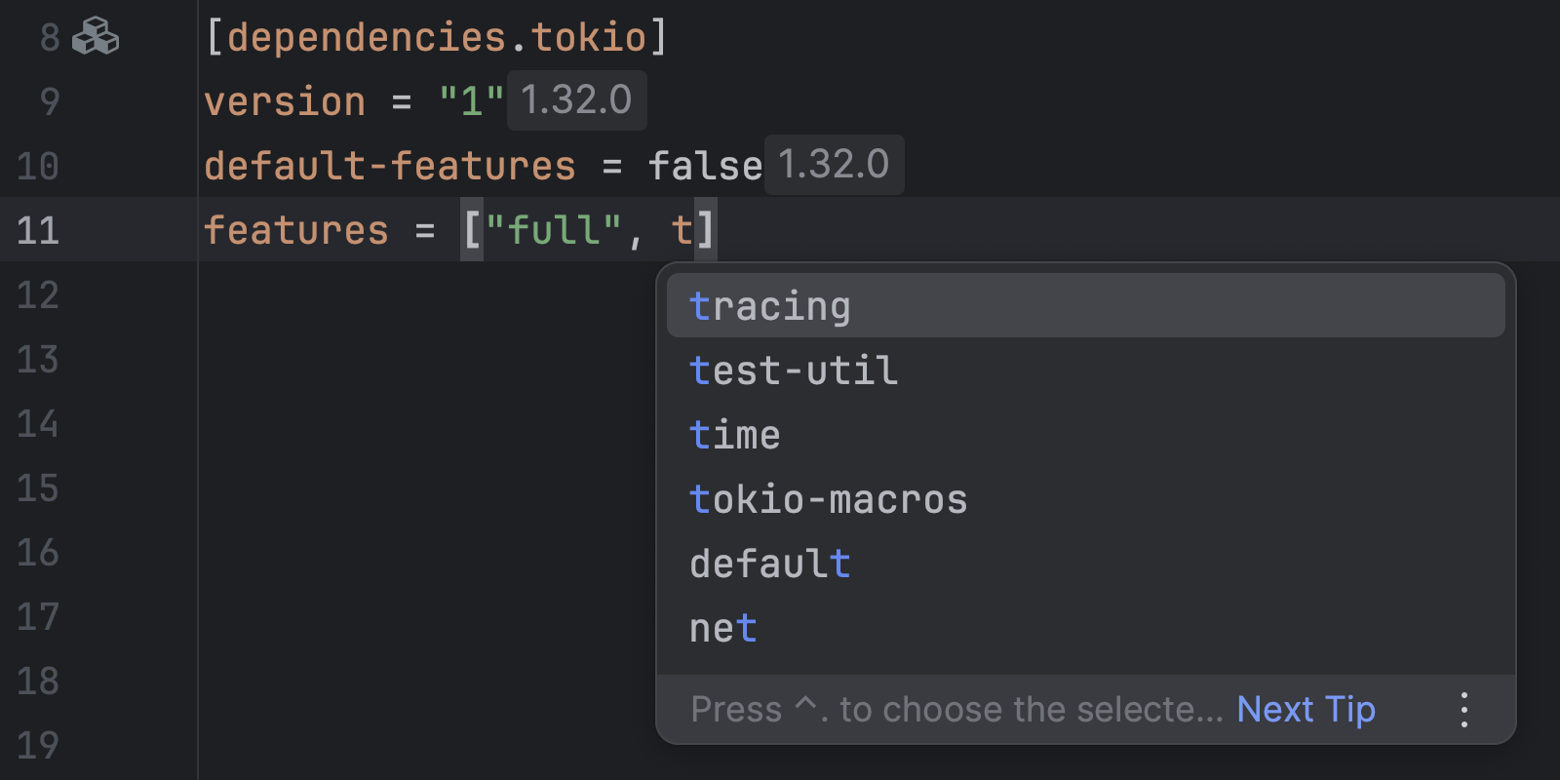Click the features key on line 11
Screen dimensions: 1560x780
[x=295, y=230]
